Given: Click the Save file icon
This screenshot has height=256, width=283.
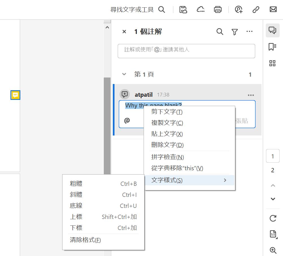Looking at the screenshot, I should click(183, 9).
